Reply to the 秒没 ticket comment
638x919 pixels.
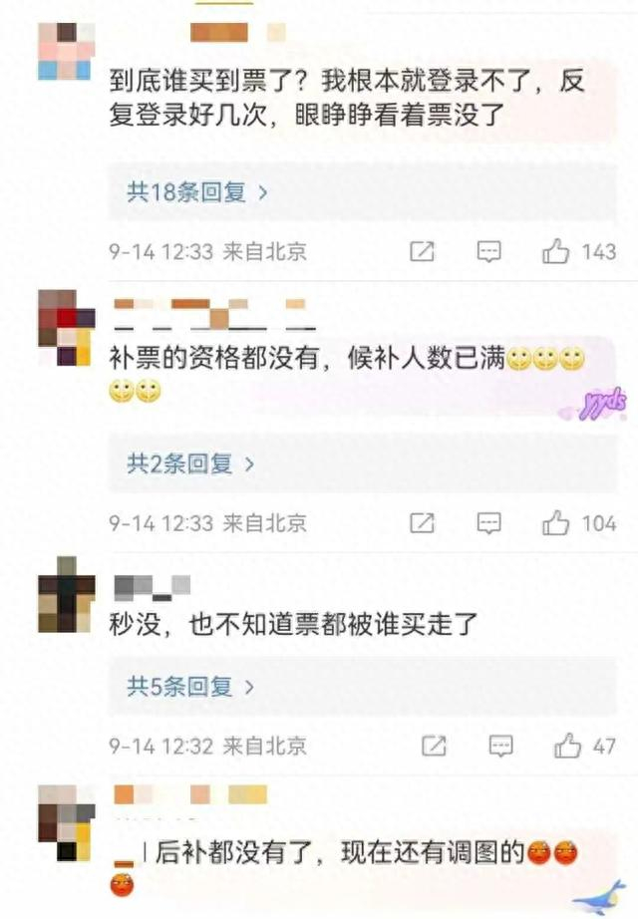click(500, 747)
